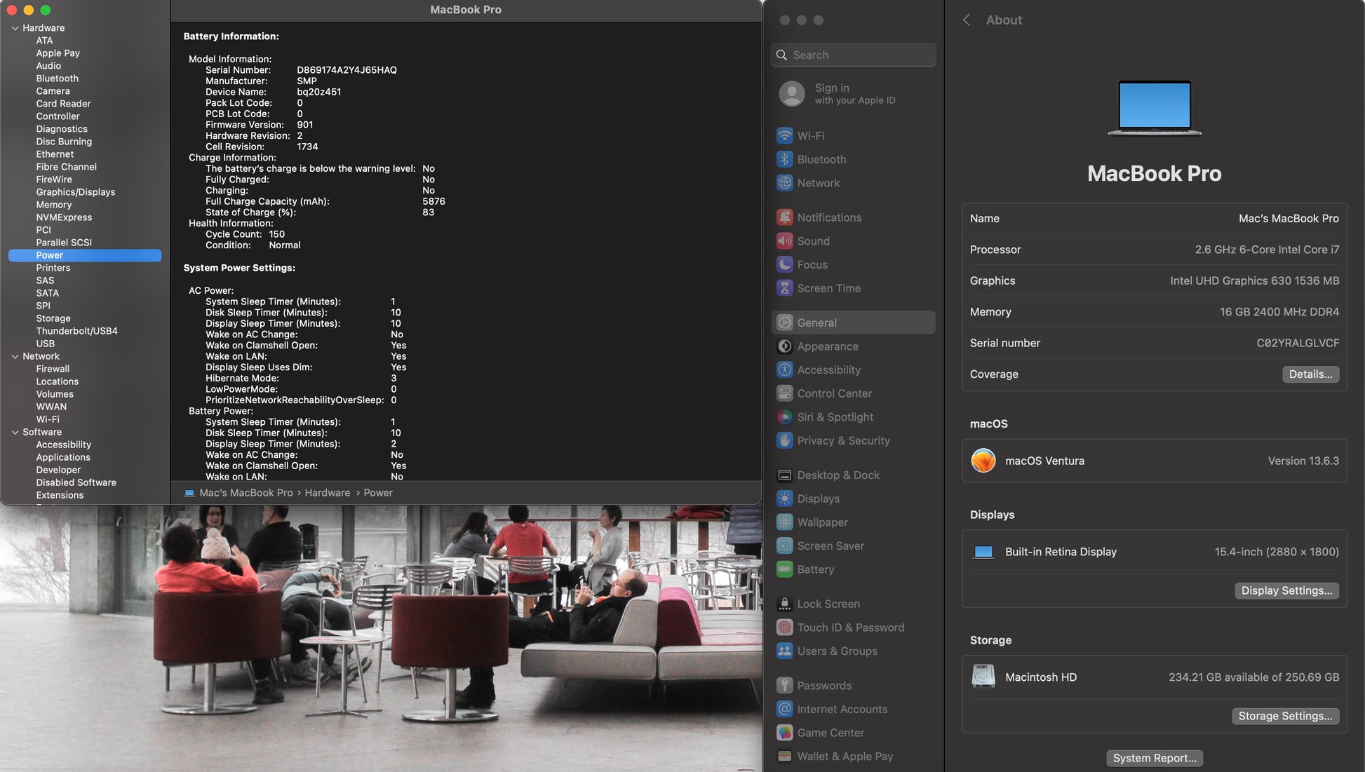This screenshot has width=1365, height=772.
Task: Click the Touch ID & Password fingerprint icon
Action: point(784,628)
